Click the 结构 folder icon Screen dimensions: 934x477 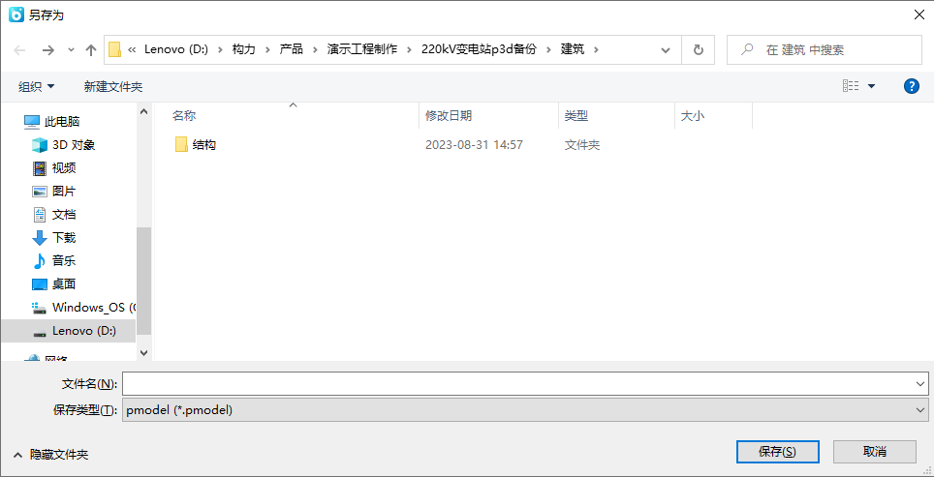click(182, 144)
